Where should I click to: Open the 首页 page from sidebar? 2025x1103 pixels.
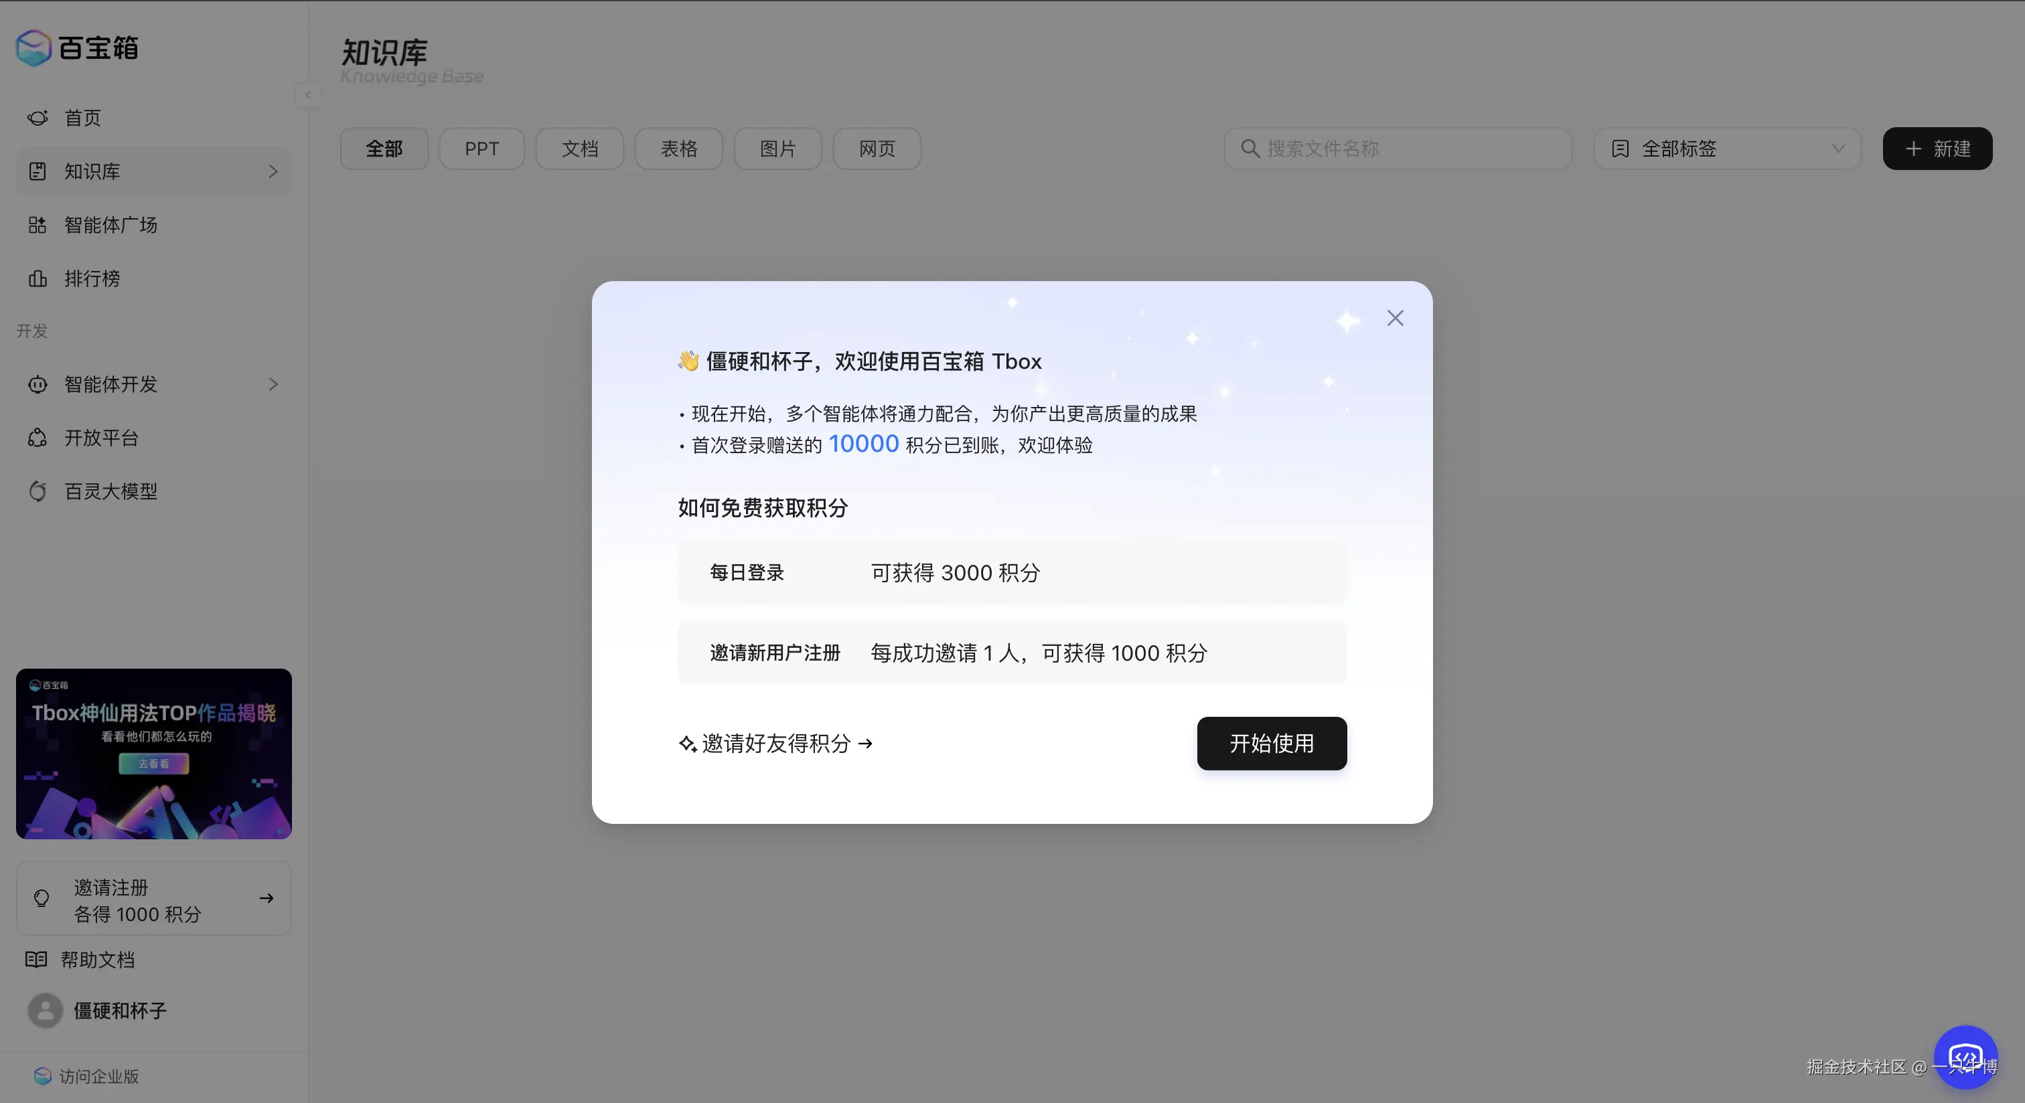(82, 118)
